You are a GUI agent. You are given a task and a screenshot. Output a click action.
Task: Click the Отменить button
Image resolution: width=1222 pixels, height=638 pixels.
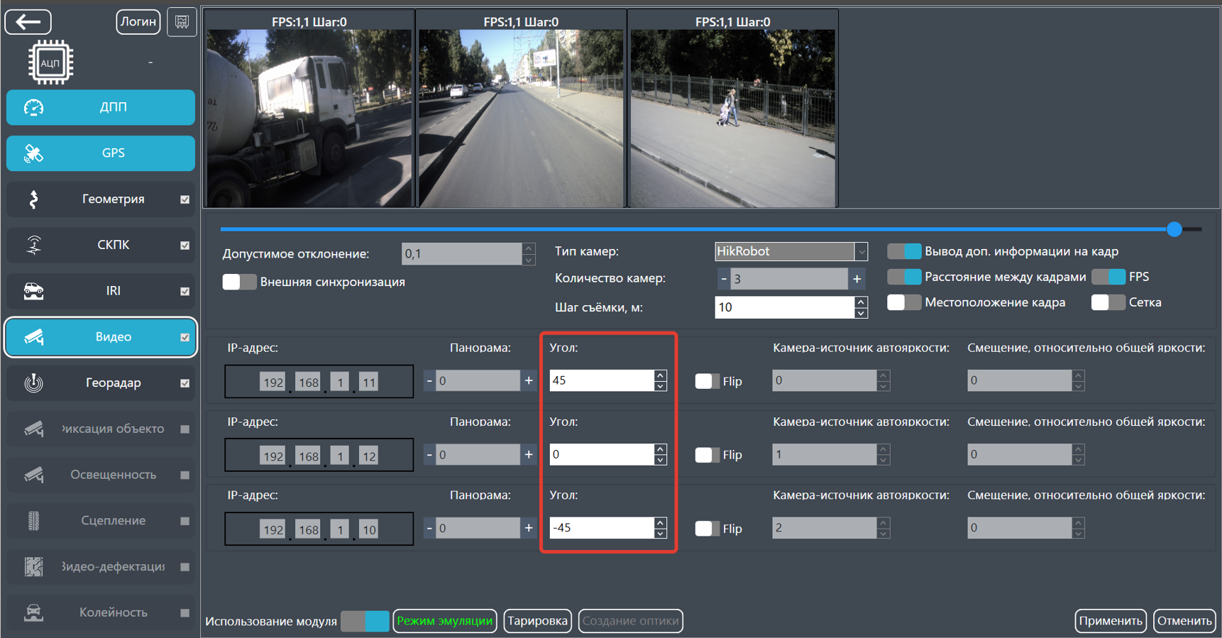[x=1184, y=621]
